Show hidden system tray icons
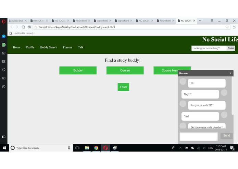This screenshot has height=169, width=238. tap(180, 148)
